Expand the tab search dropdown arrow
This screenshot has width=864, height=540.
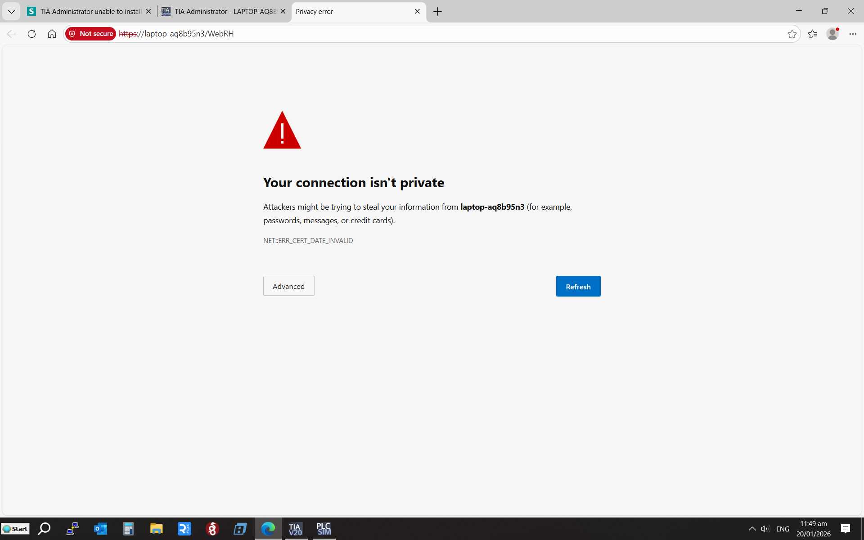[x=11, y=12]
